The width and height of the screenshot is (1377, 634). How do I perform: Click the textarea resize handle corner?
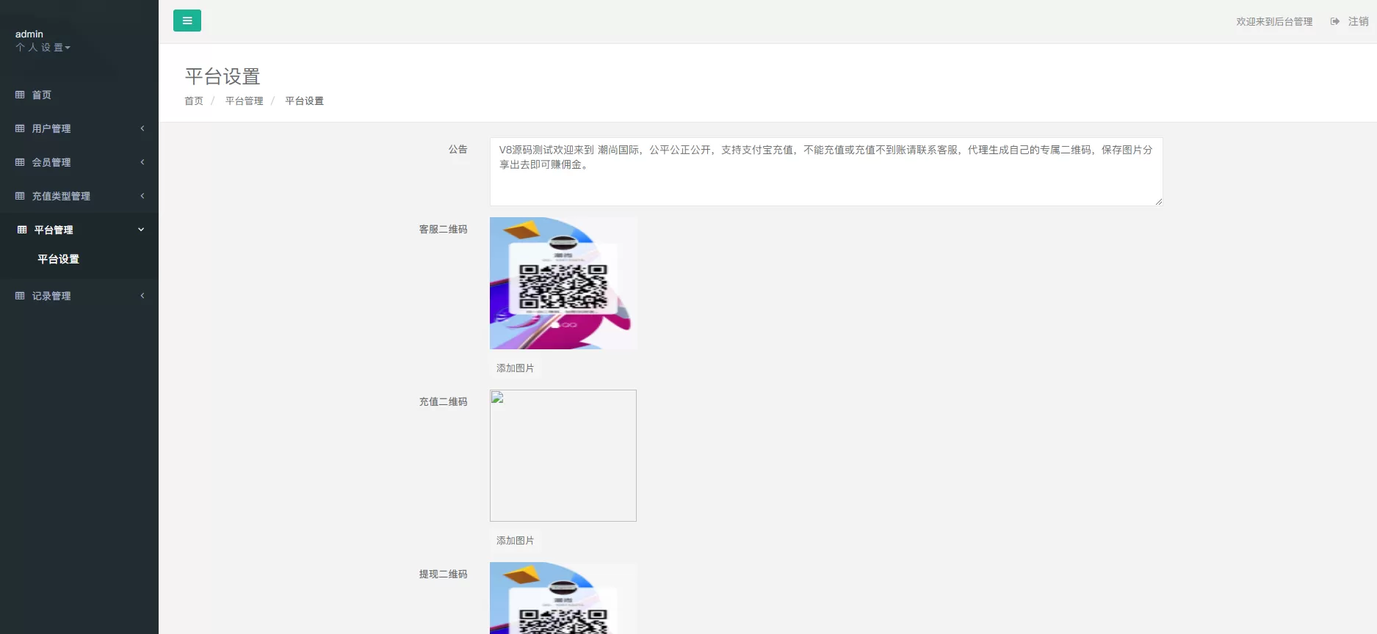tap(1158, 201)
